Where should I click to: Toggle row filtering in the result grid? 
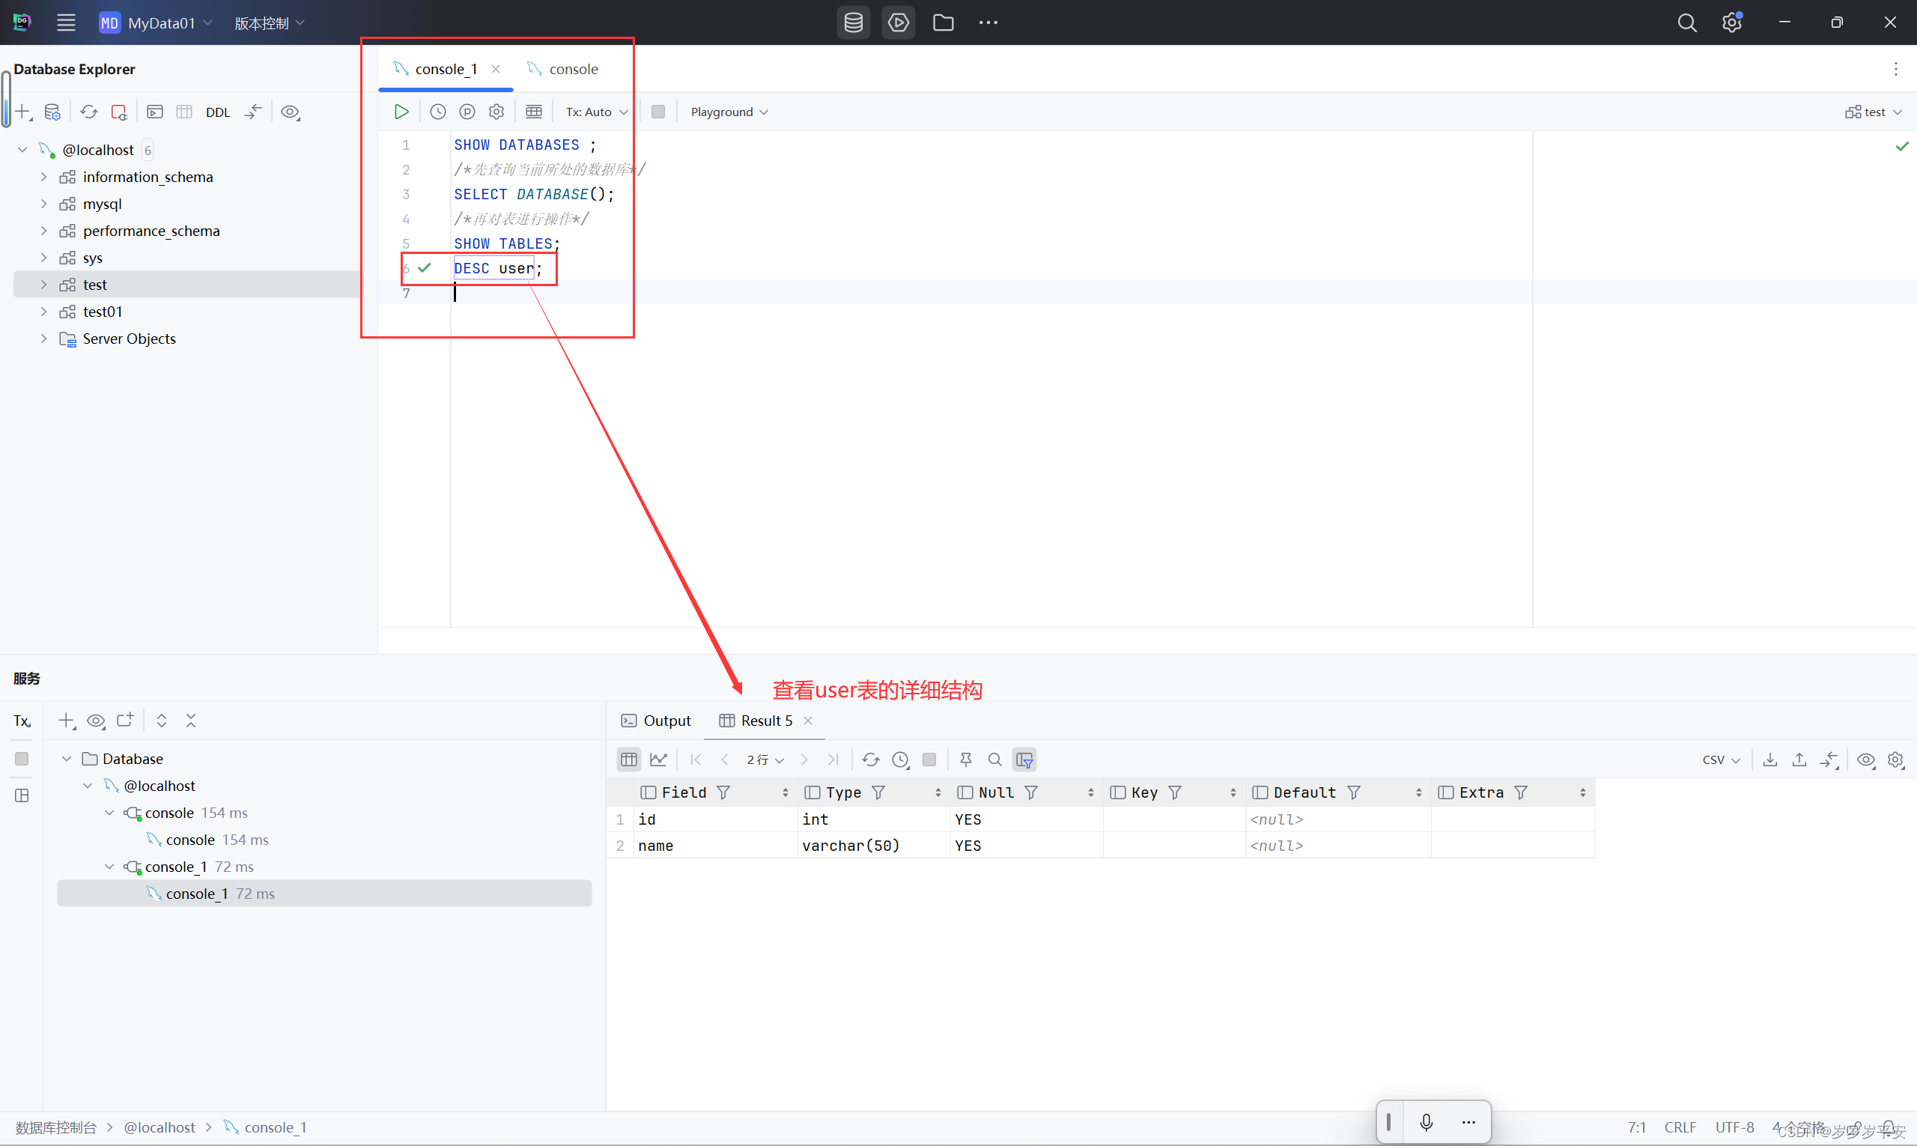click(x=1024, y=760)
